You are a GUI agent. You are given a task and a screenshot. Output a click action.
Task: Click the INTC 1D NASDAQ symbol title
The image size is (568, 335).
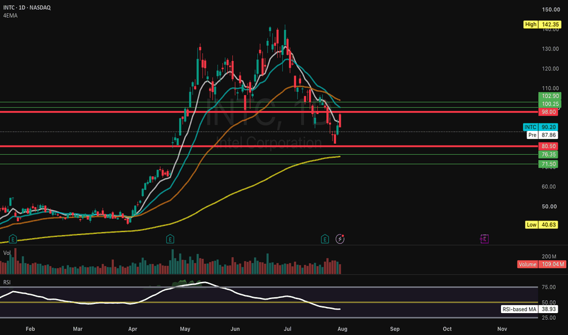tap(27, 7)
